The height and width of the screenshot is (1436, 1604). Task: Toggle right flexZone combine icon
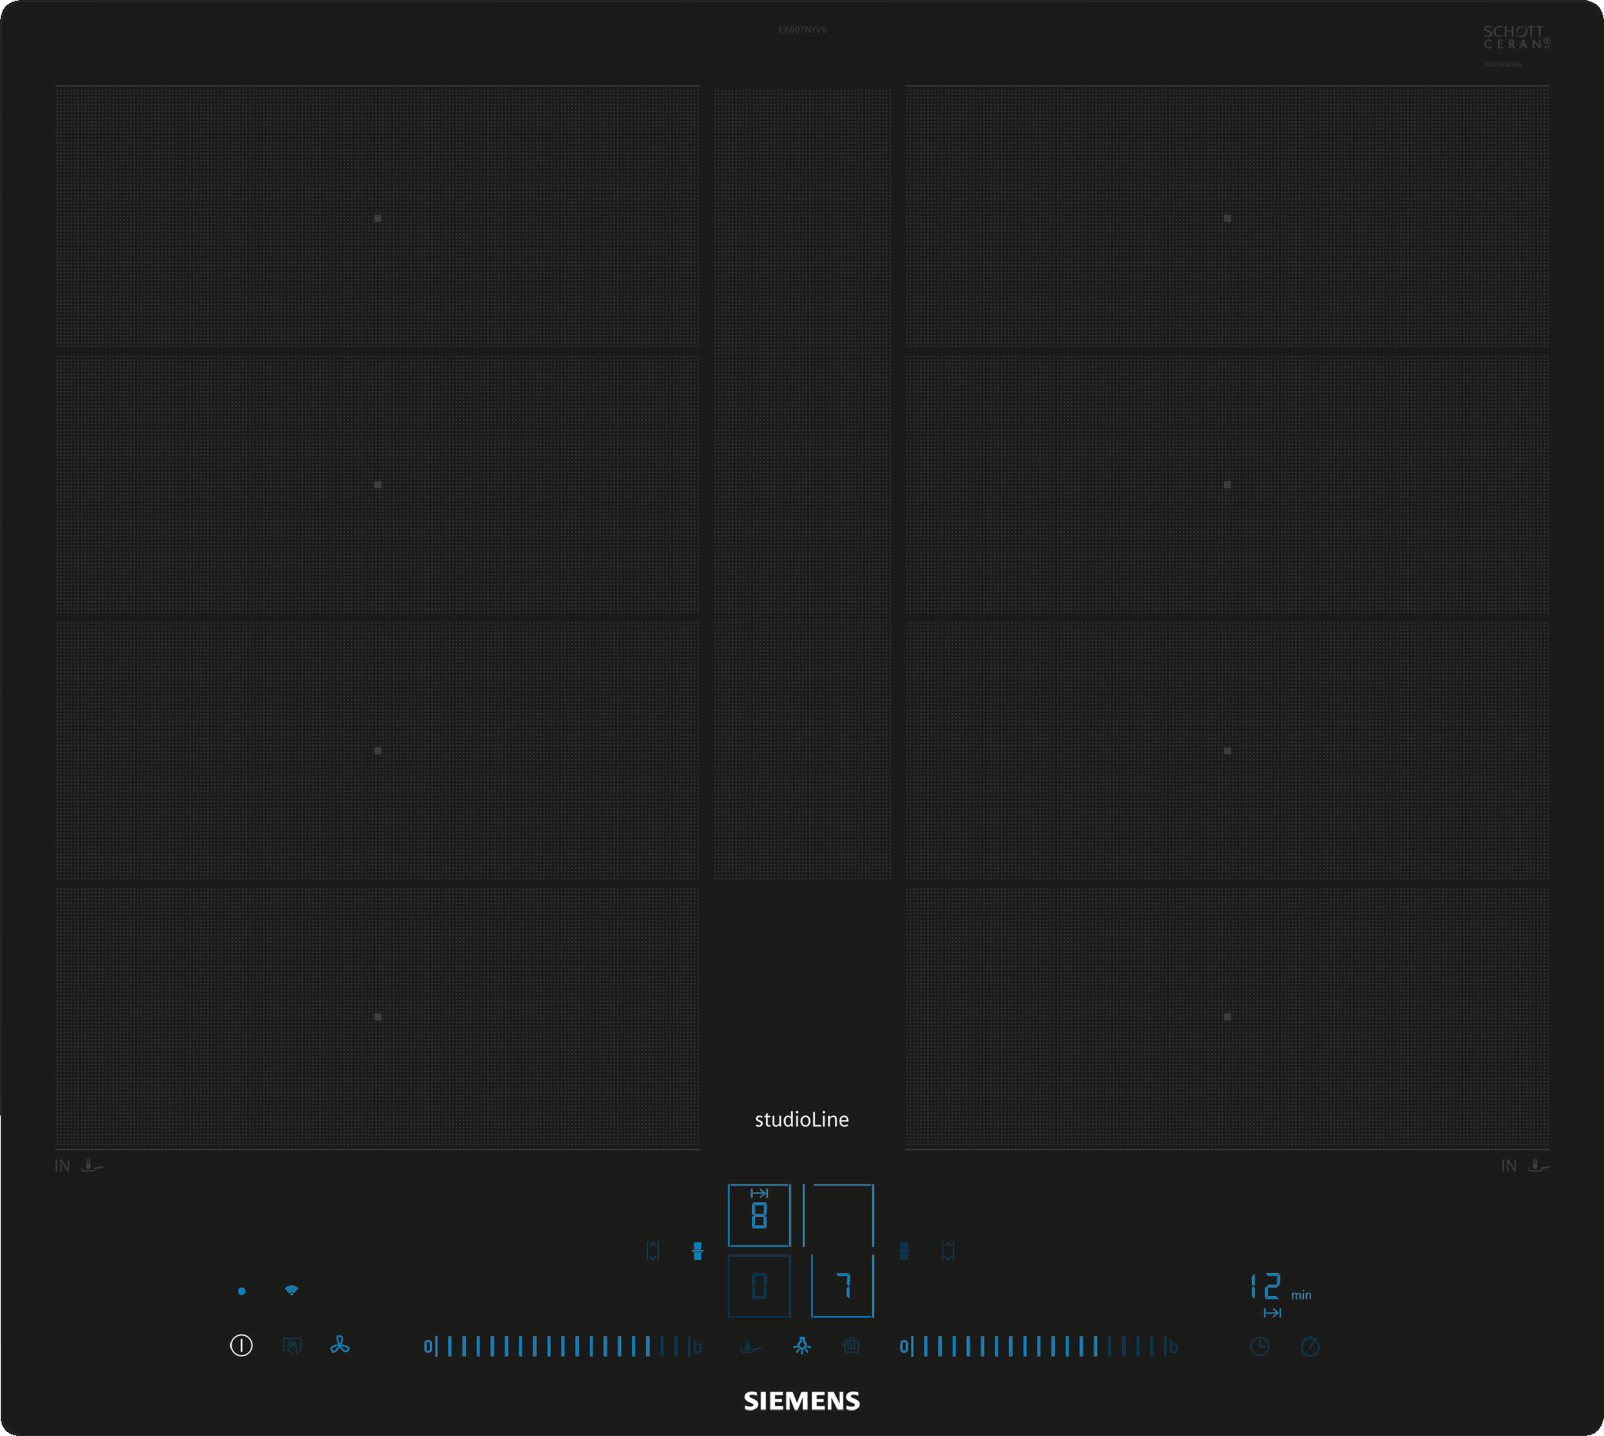(x=903, y=1252)
